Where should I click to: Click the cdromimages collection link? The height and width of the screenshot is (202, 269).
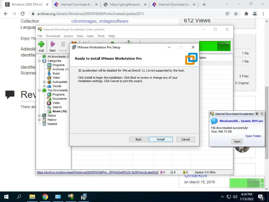click(84, 21)
